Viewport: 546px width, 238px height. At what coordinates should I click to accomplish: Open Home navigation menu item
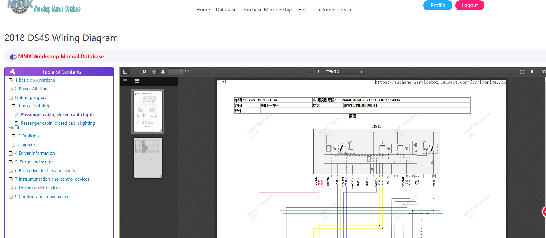pyautogui.click(x=203, y=10)
